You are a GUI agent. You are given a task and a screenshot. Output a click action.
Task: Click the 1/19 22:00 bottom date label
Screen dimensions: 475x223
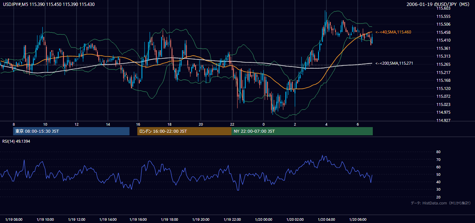(x=232, y=219)
